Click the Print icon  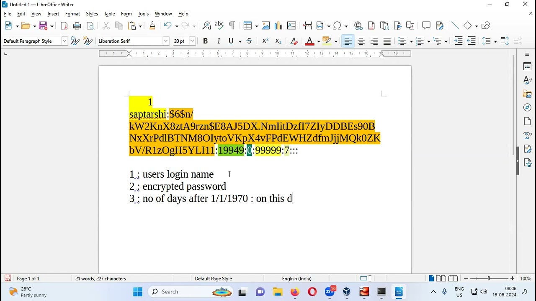(77, 26)
